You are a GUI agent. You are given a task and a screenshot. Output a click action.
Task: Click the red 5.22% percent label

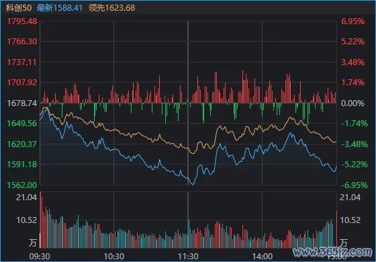click(x=352, y=42)
